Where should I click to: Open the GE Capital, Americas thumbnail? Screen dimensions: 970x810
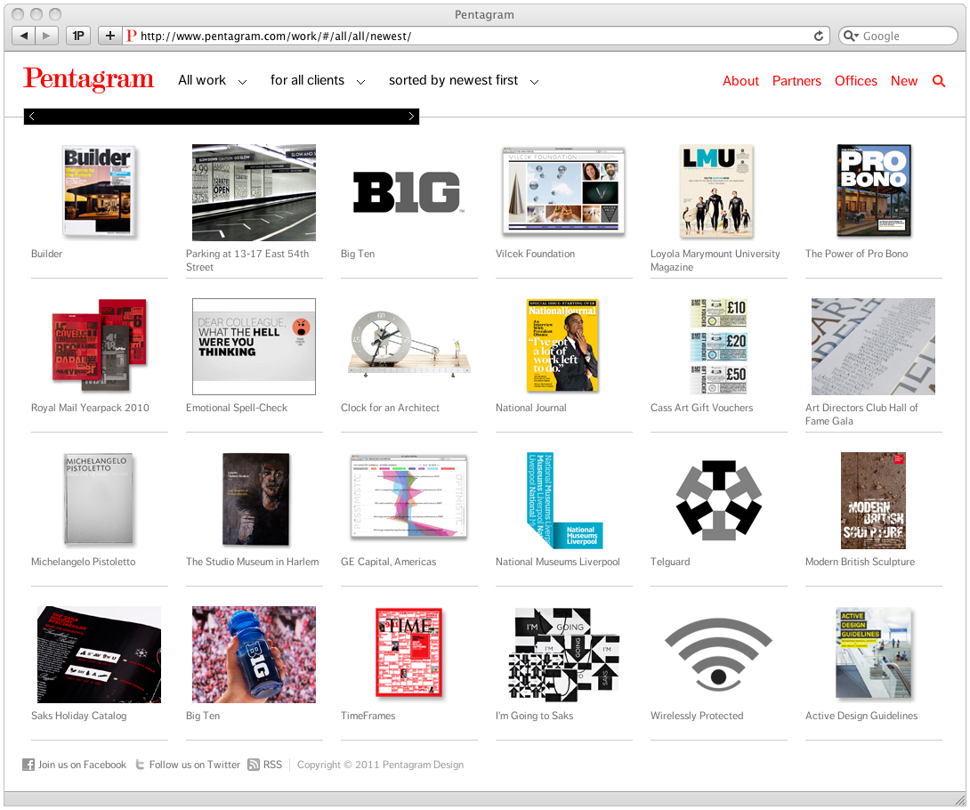pyautogui.click(x=408, y=497)
